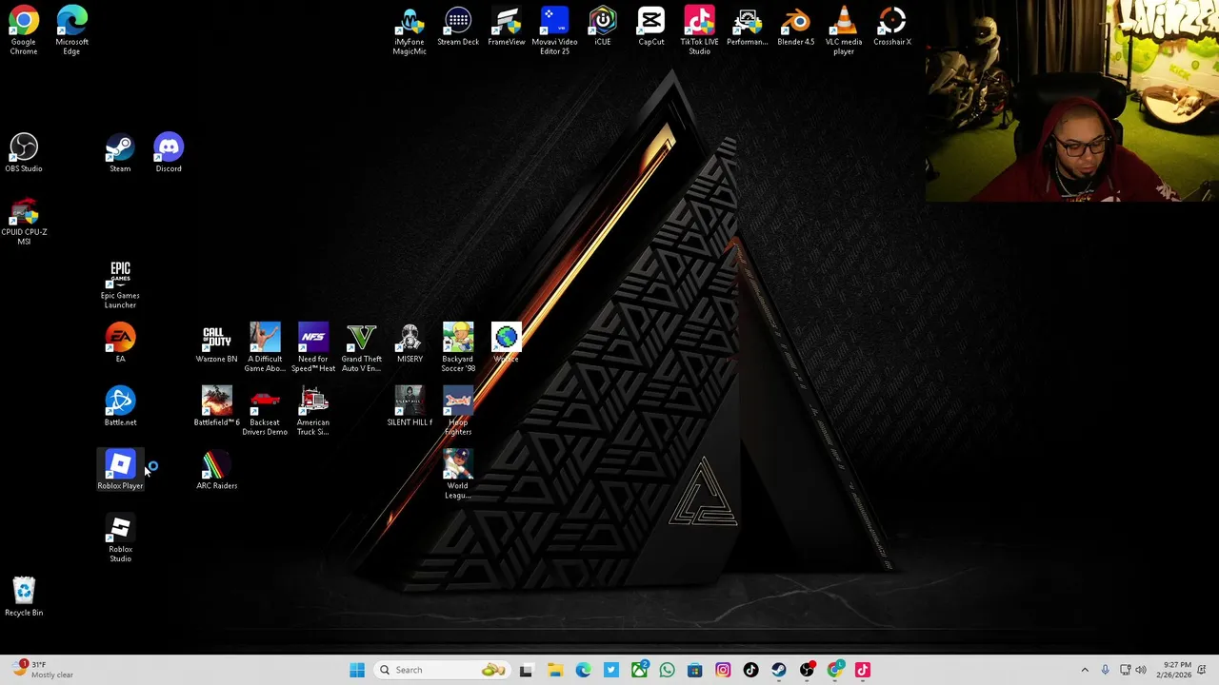Select the globe icon beside Backyard Soccer
1219x685 pixels.
click(506, 342)
